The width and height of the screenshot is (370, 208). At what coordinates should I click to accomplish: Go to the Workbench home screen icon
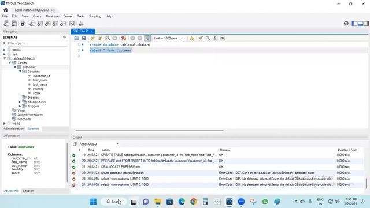click(6, 10)
